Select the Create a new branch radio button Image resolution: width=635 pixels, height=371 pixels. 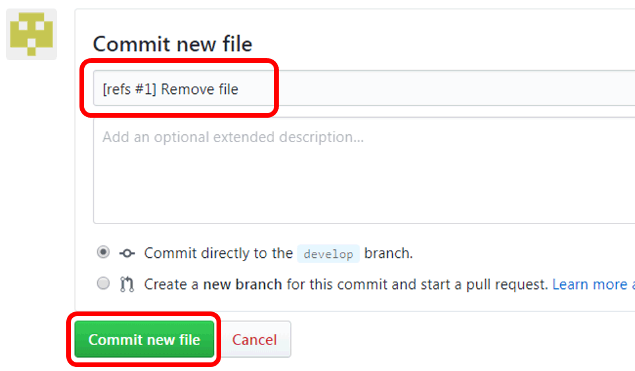click(x=103, y=284)
